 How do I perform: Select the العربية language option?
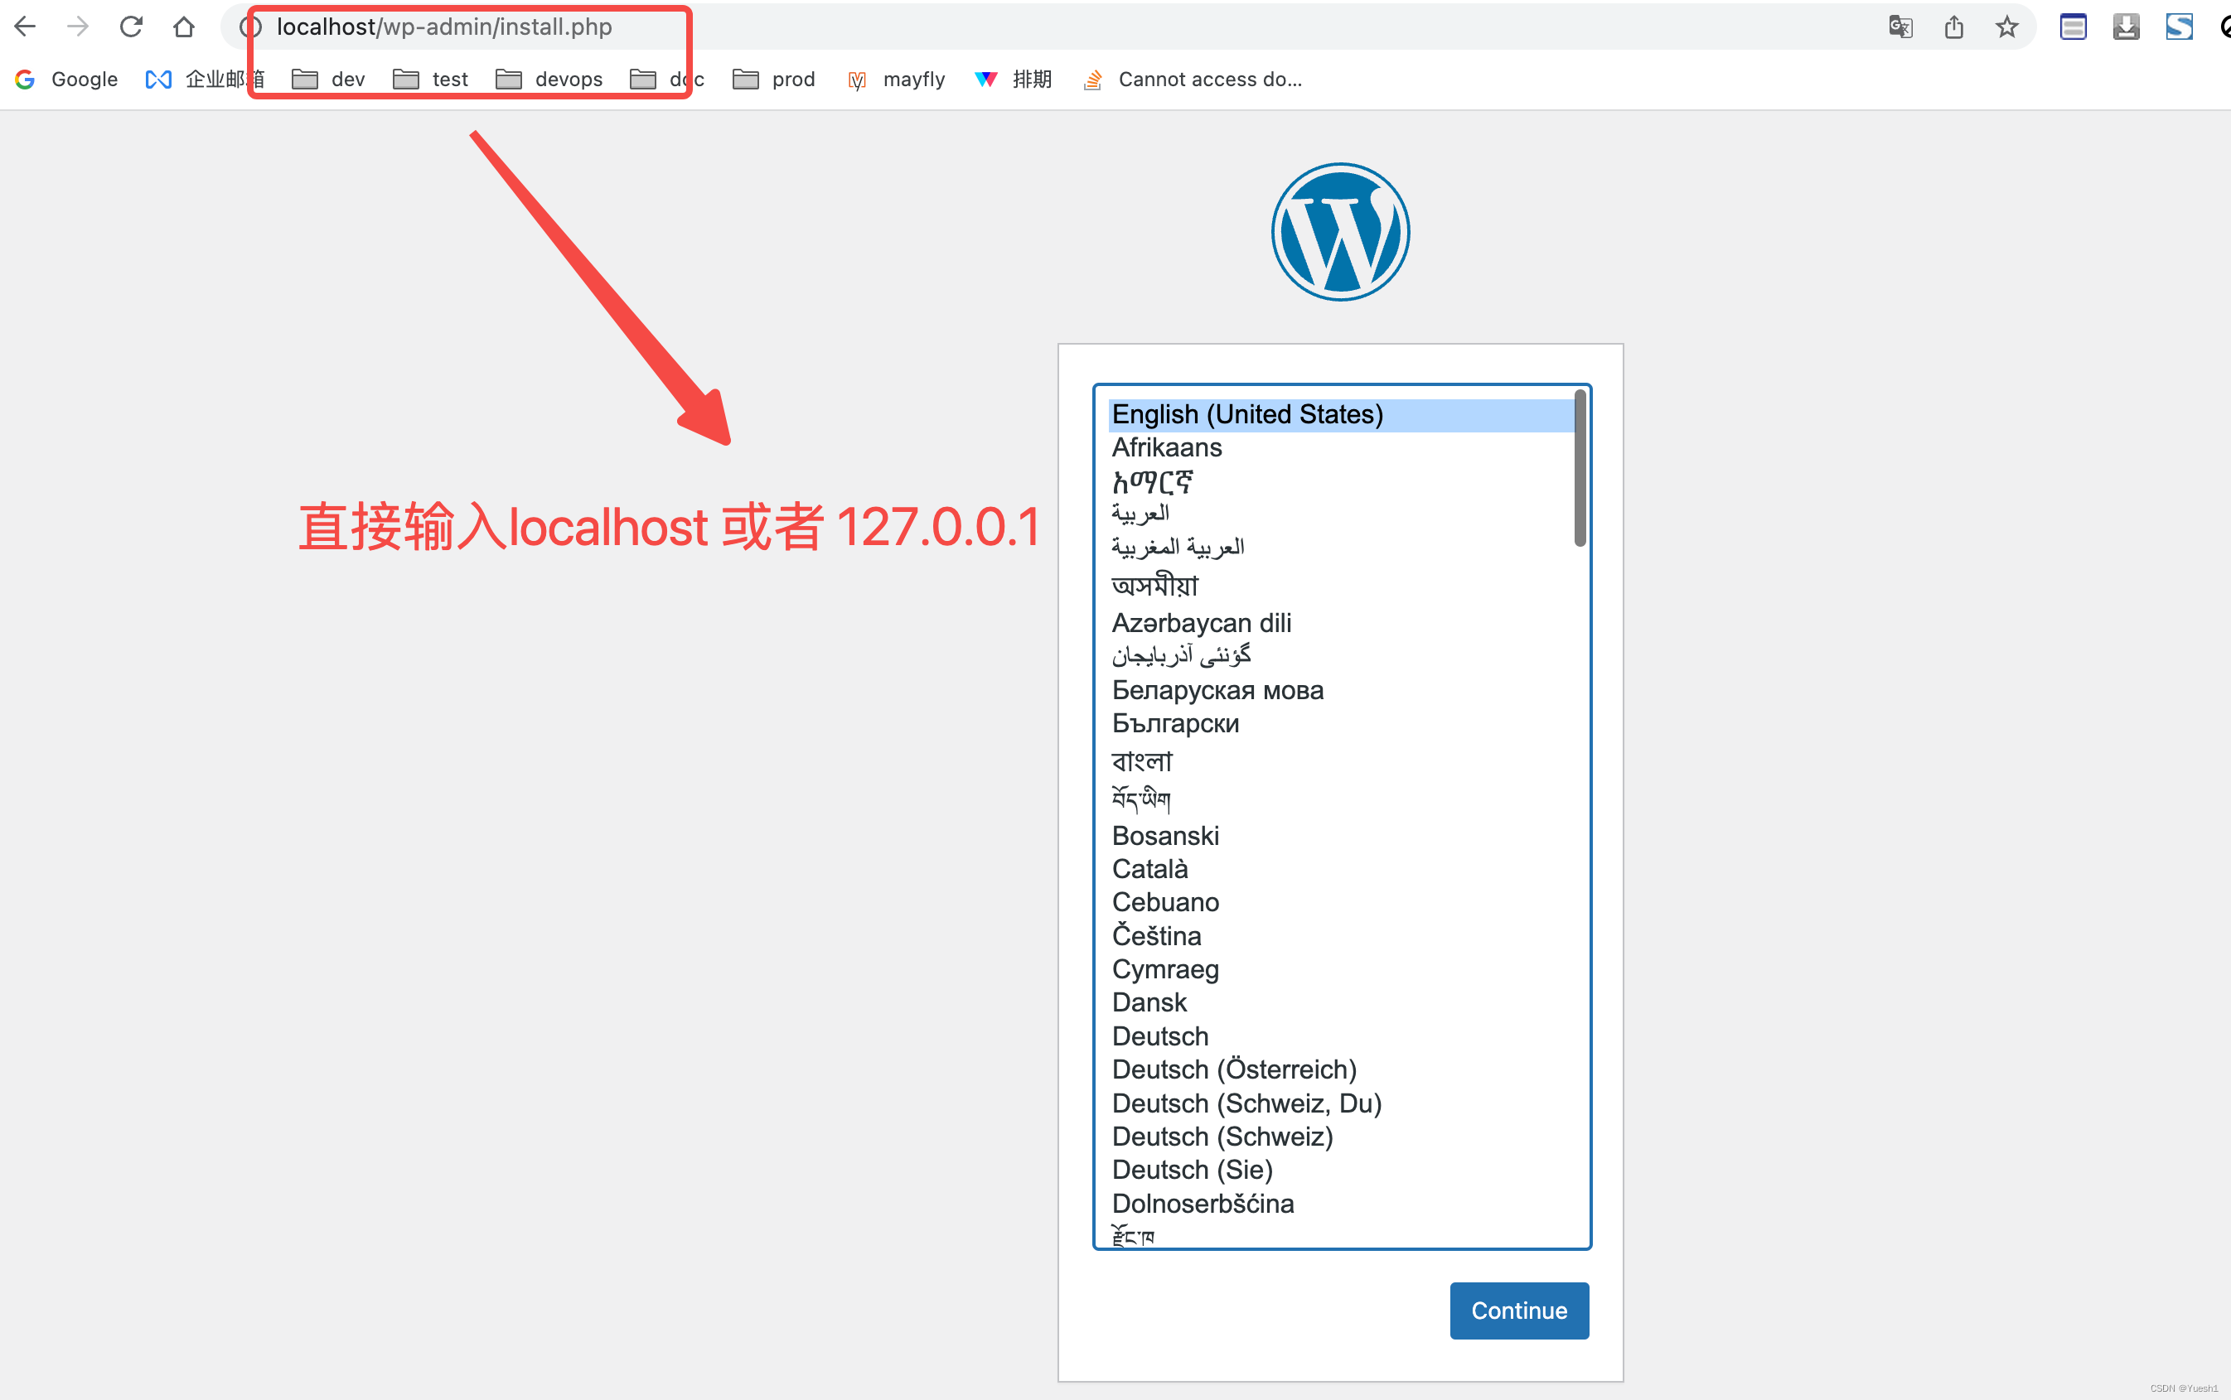1341,513
